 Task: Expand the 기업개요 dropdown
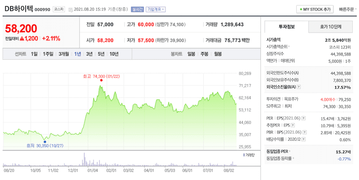156,10
